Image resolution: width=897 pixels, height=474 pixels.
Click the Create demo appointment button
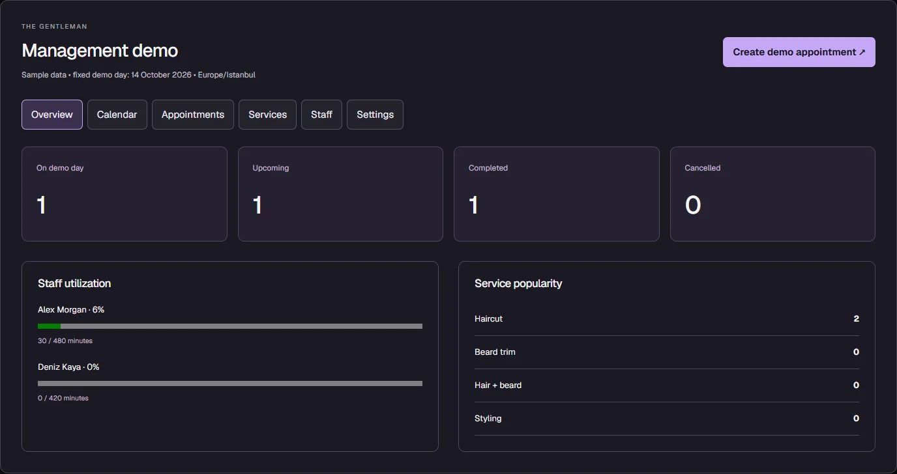799,52
